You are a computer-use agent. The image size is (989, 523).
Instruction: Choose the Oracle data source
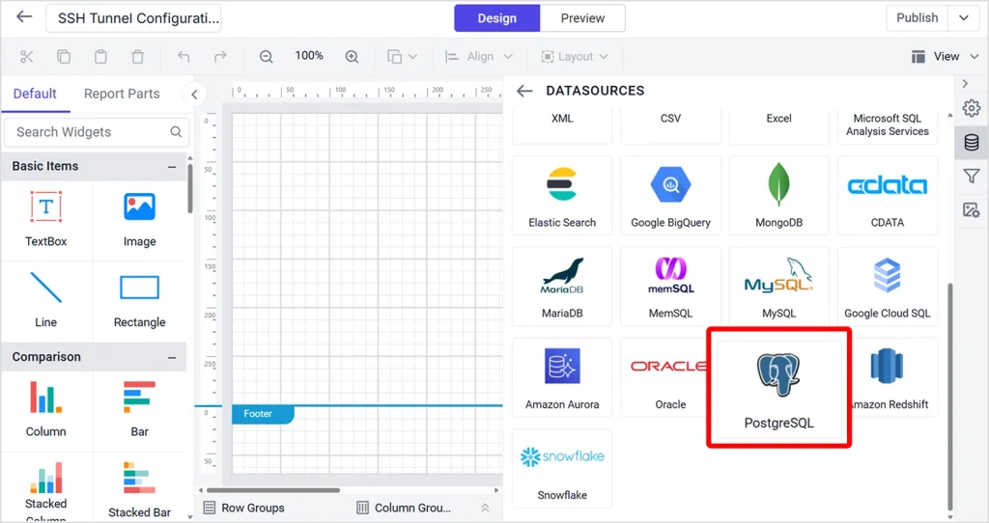(665, 377)
